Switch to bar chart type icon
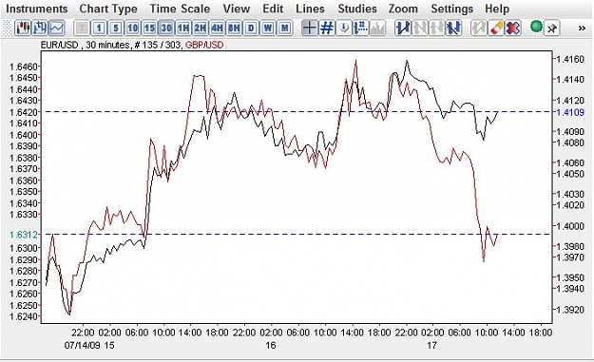Image resolution: width=594 pixels, height=362 pixels. [40, 28]
